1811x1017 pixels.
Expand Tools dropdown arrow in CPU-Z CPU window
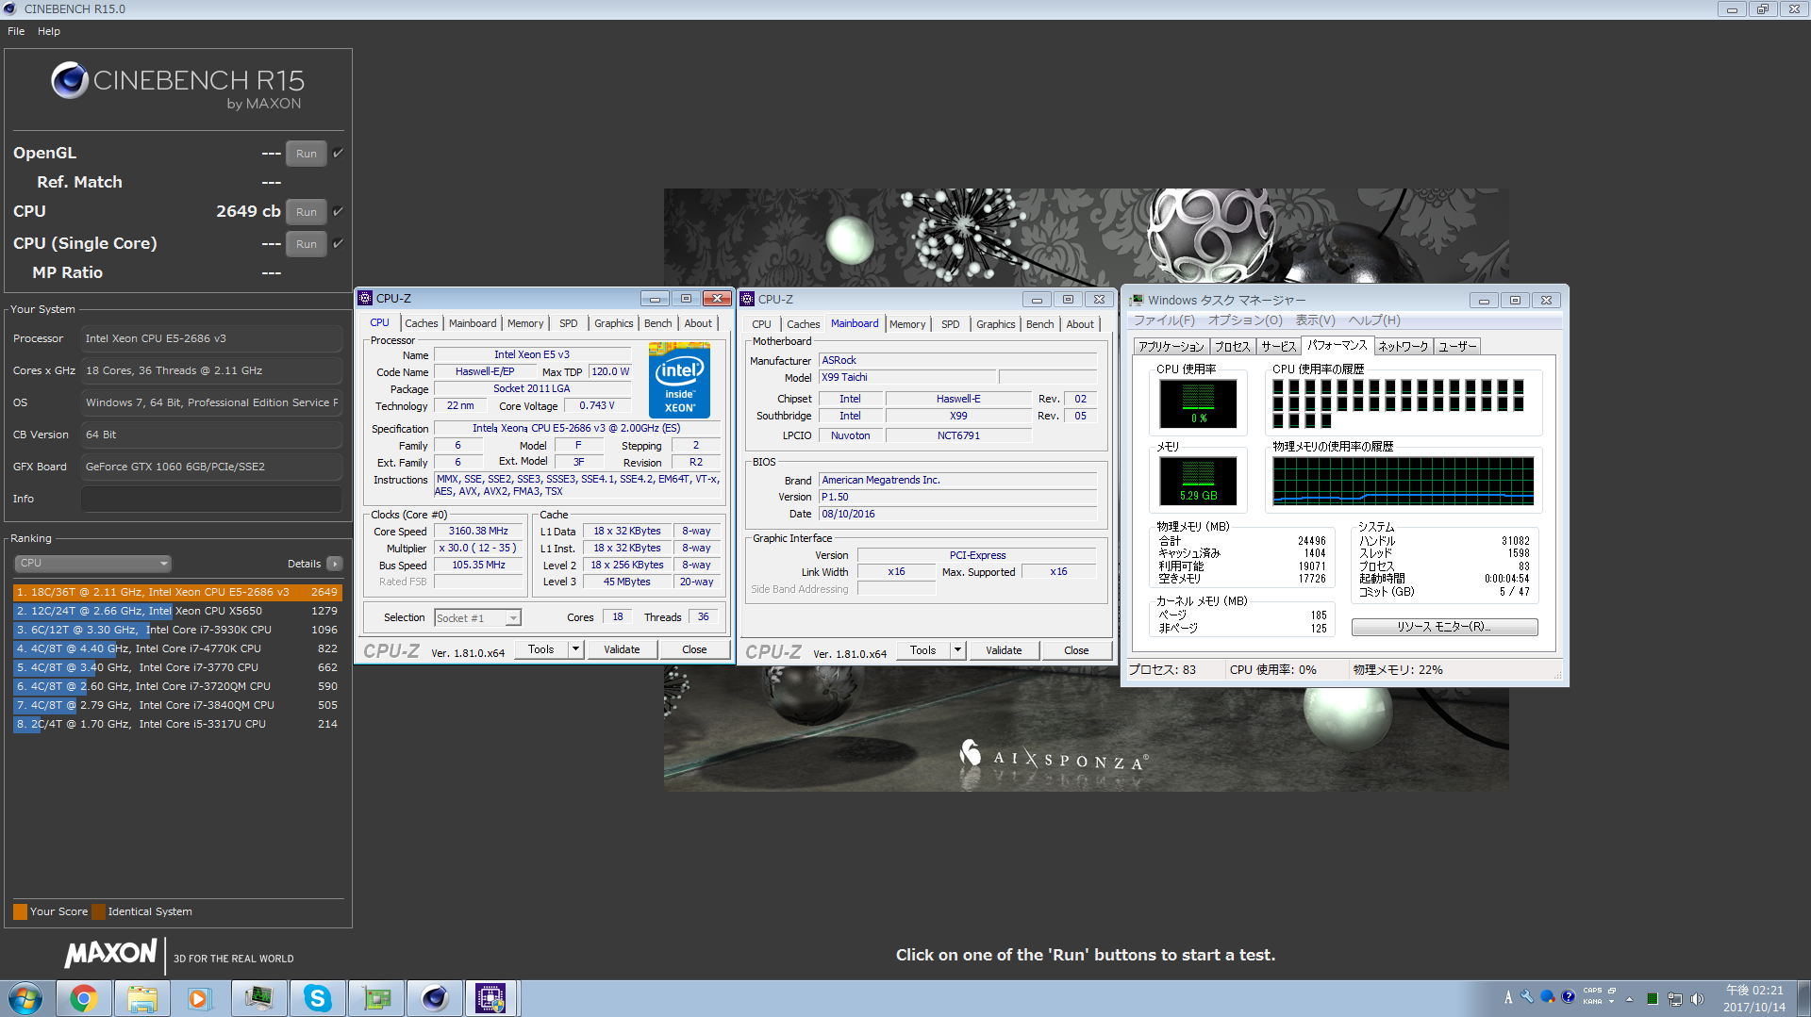coord(575,649)
